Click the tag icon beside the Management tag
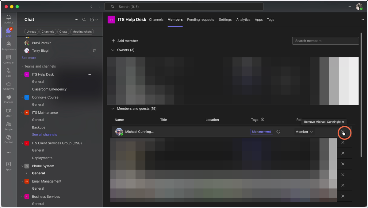368x208 pixels. [x=278, y=132]
